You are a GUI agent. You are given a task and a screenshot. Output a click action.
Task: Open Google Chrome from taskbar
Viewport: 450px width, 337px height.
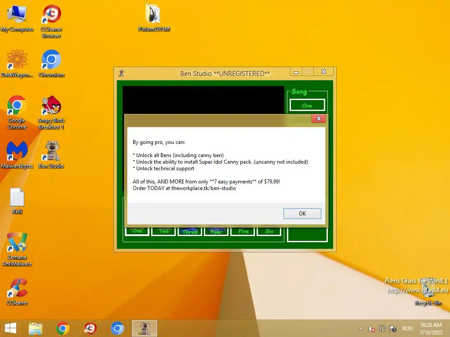pos(62,328)
